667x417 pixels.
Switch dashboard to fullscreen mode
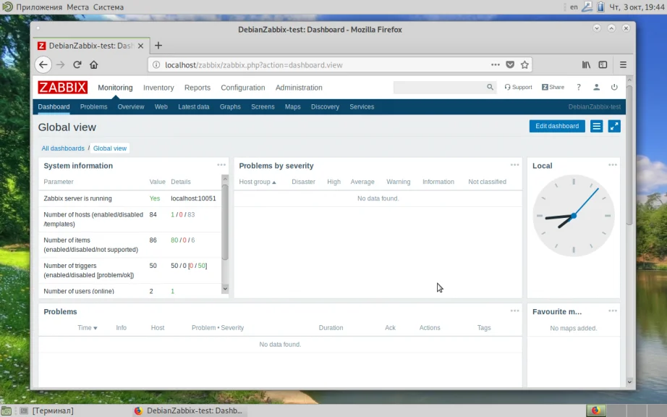pos(614,126)
